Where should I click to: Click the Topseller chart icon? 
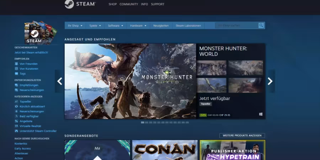16,101
